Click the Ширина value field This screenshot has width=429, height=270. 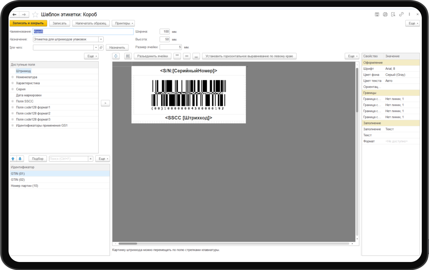pyautogui.click(x=165, y=31)
